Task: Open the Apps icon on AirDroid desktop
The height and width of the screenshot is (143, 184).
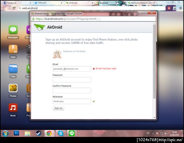Action: pos(13,49)
